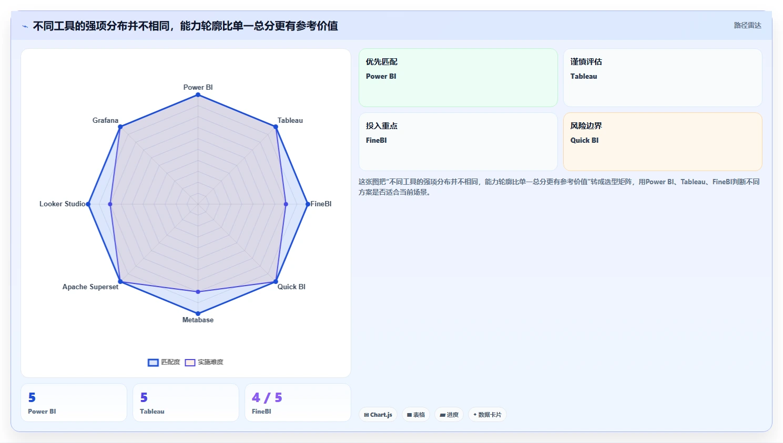Screen dimensions: 783x443
Task: Click the Chart.js tag chip
Action: pyautogui.click(x=378, y=415)
